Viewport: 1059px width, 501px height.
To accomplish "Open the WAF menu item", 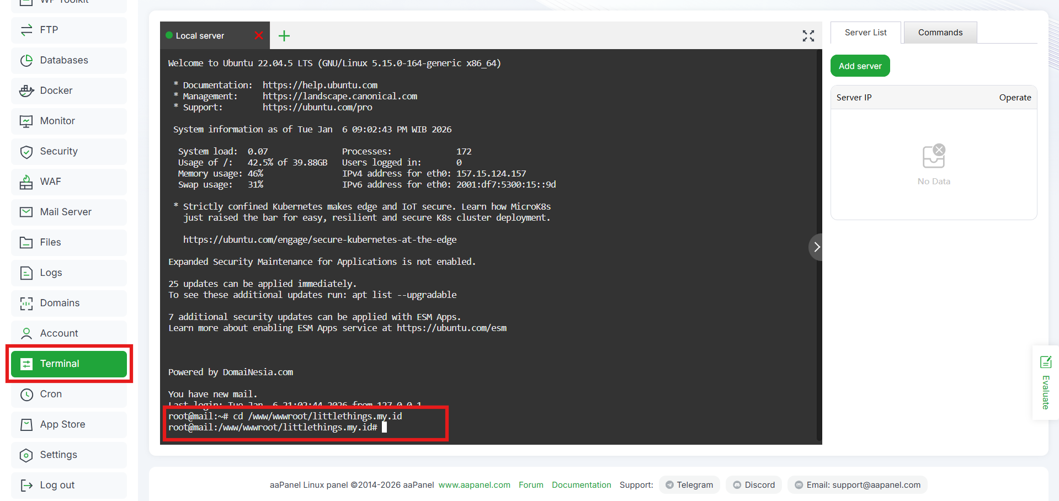I will [69, 182].
